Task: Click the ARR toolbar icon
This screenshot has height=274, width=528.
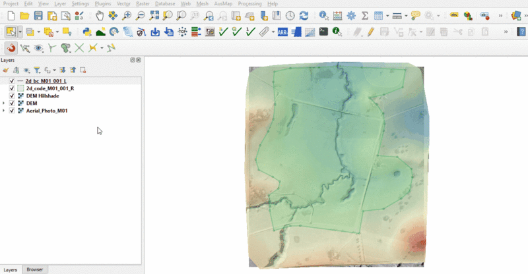Action: click(x=282, y=31)
